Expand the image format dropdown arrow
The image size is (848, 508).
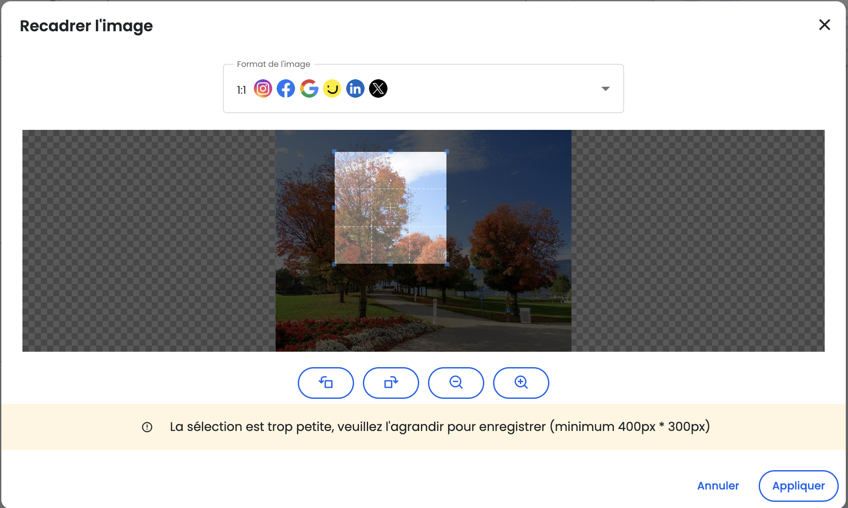point(605,89)
